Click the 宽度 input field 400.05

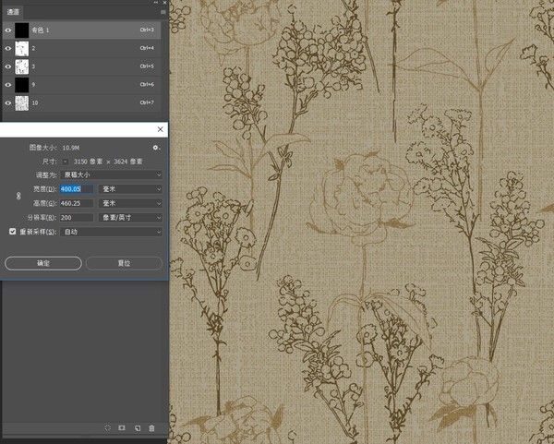77,189
